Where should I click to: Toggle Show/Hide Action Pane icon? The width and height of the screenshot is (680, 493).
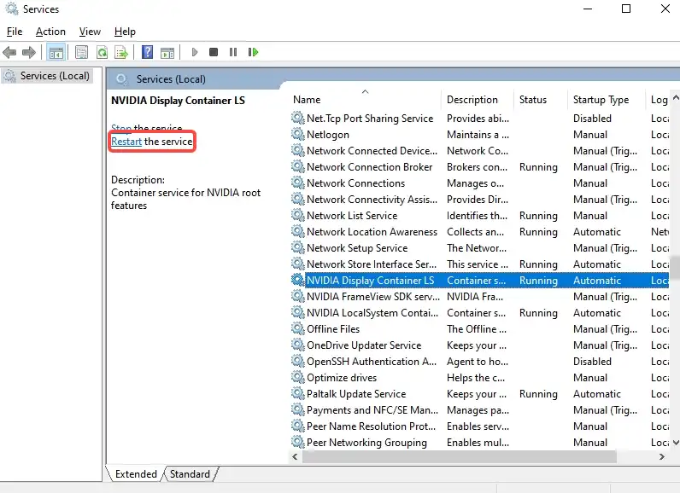pyautogui.click(x=167, y=53)
